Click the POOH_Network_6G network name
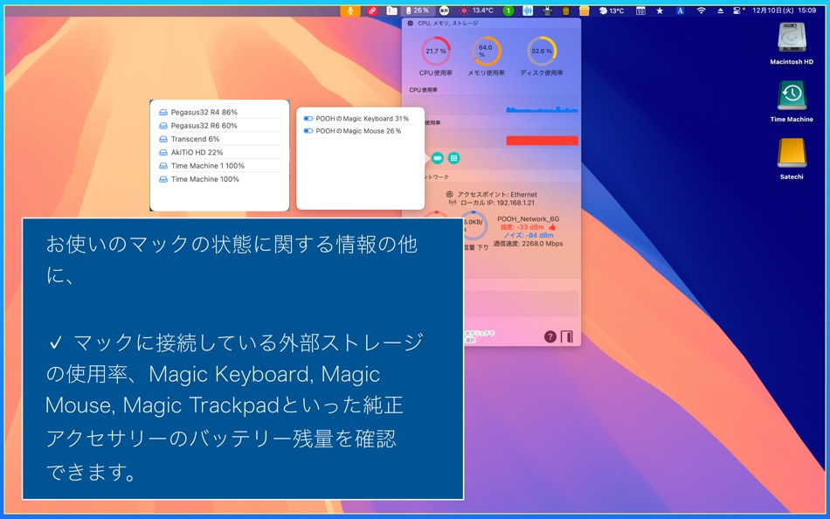This screenshot has width=830, height=519. tap(528, 218)
